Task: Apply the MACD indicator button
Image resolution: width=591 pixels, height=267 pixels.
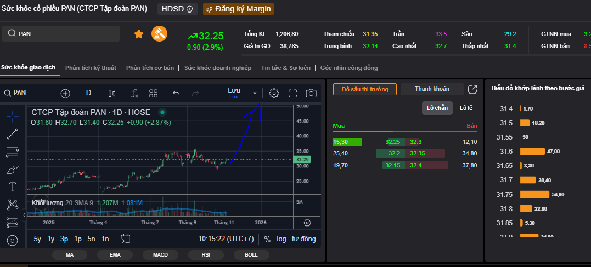Action: pos(160,254)
